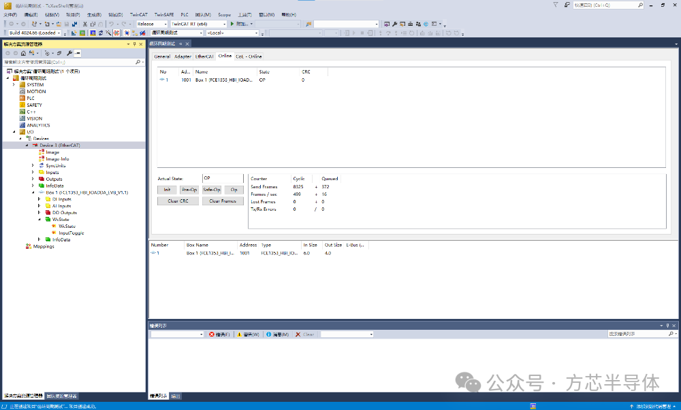Viewport: 681px width, 410px height.
Task: Click the Save All icon in toolbar
Action: coord(75,24)
